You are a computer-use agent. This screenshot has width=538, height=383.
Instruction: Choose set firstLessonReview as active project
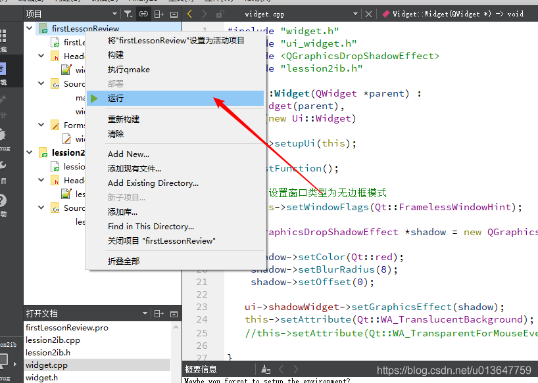click(x=176, y=41)
